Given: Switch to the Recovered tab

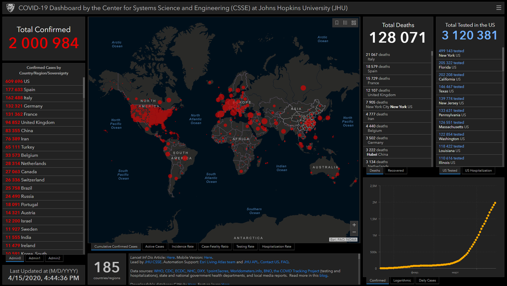Looking at the screenshot, I should click(396, 170).
